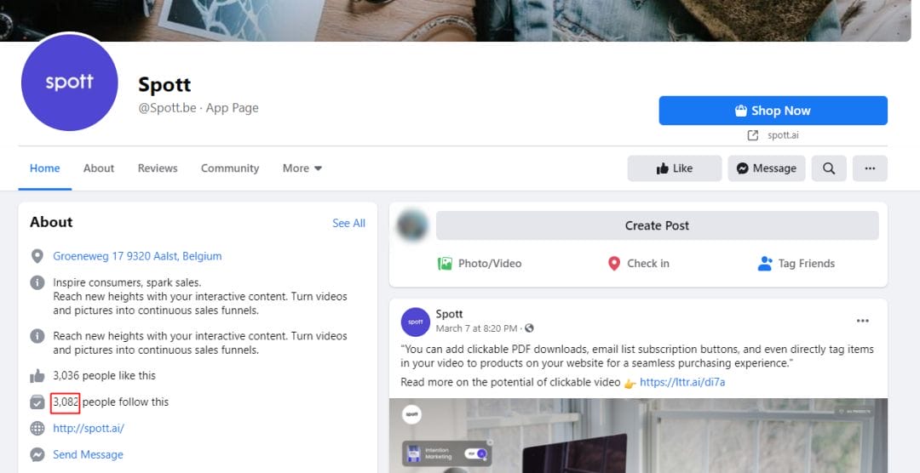Click the public globe privacy icon on post
Screen dimensions: 920x473
[529, 328]
